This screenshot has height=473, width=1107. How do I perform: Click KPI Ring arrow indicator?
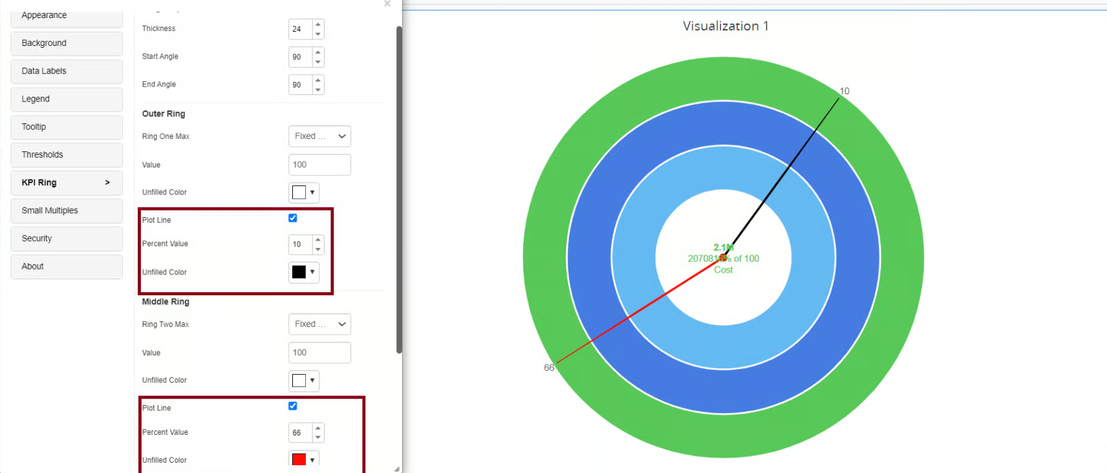(x=107, y=183)
